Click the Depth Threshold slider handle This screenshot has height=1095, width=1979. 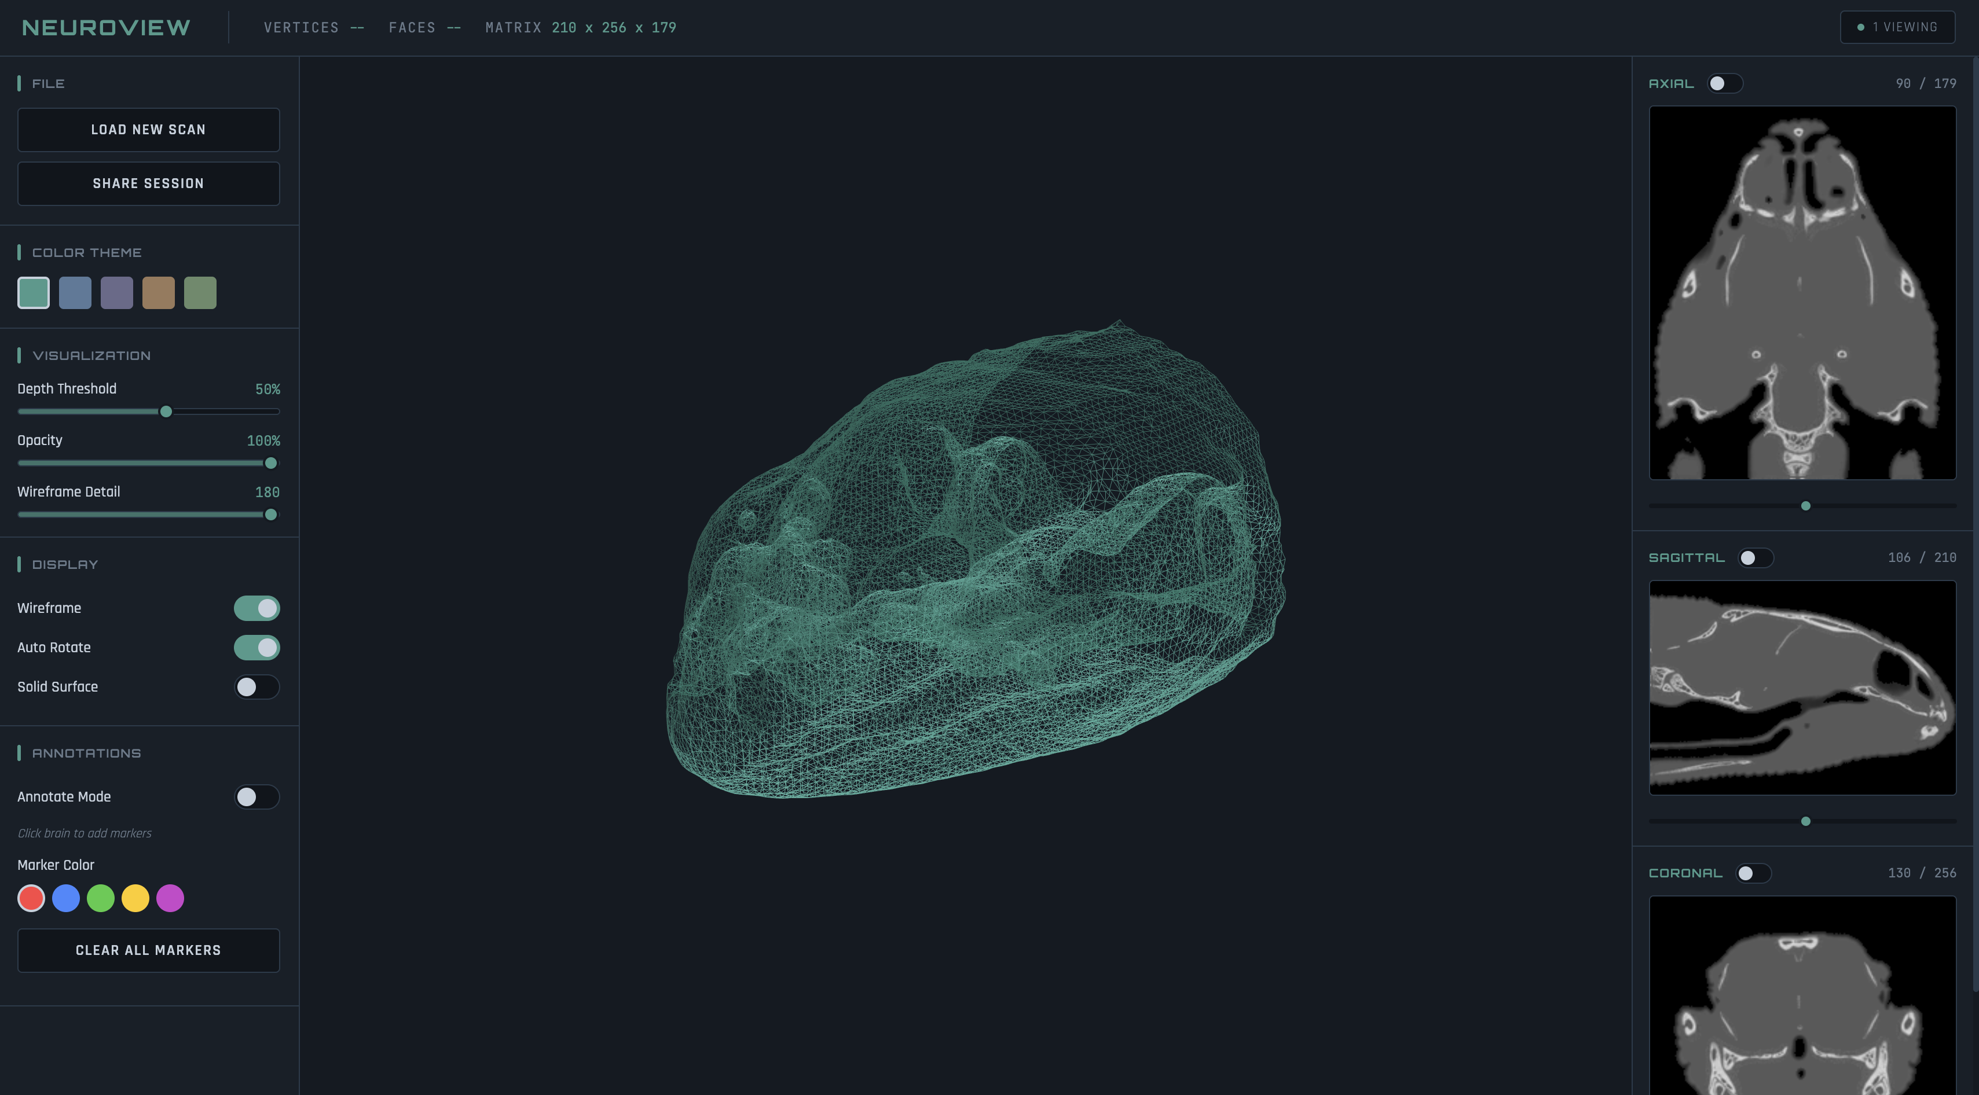(166, 411)
